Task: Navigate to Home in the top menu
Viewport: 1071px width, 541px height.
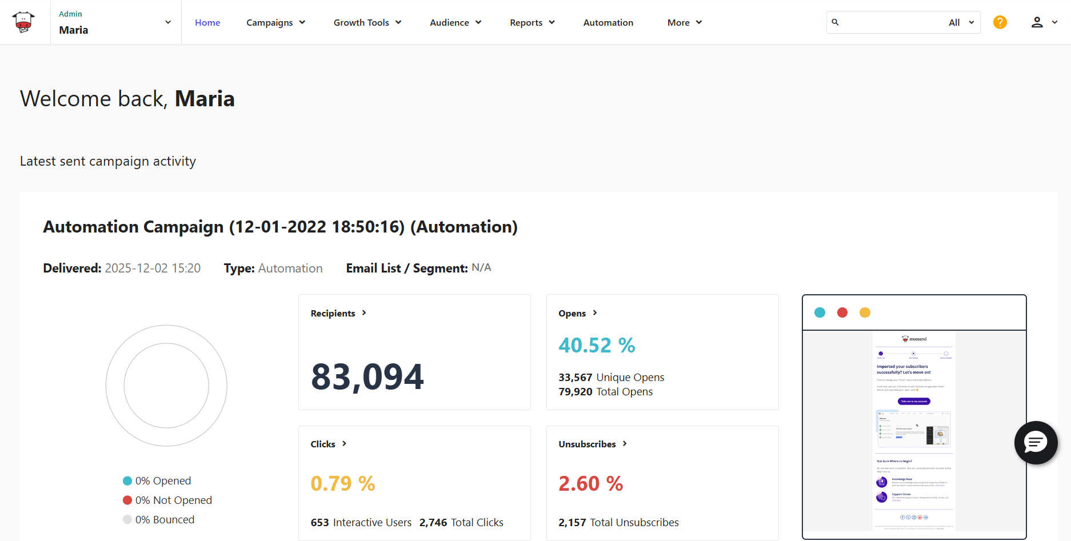Action: pos(207,22)
